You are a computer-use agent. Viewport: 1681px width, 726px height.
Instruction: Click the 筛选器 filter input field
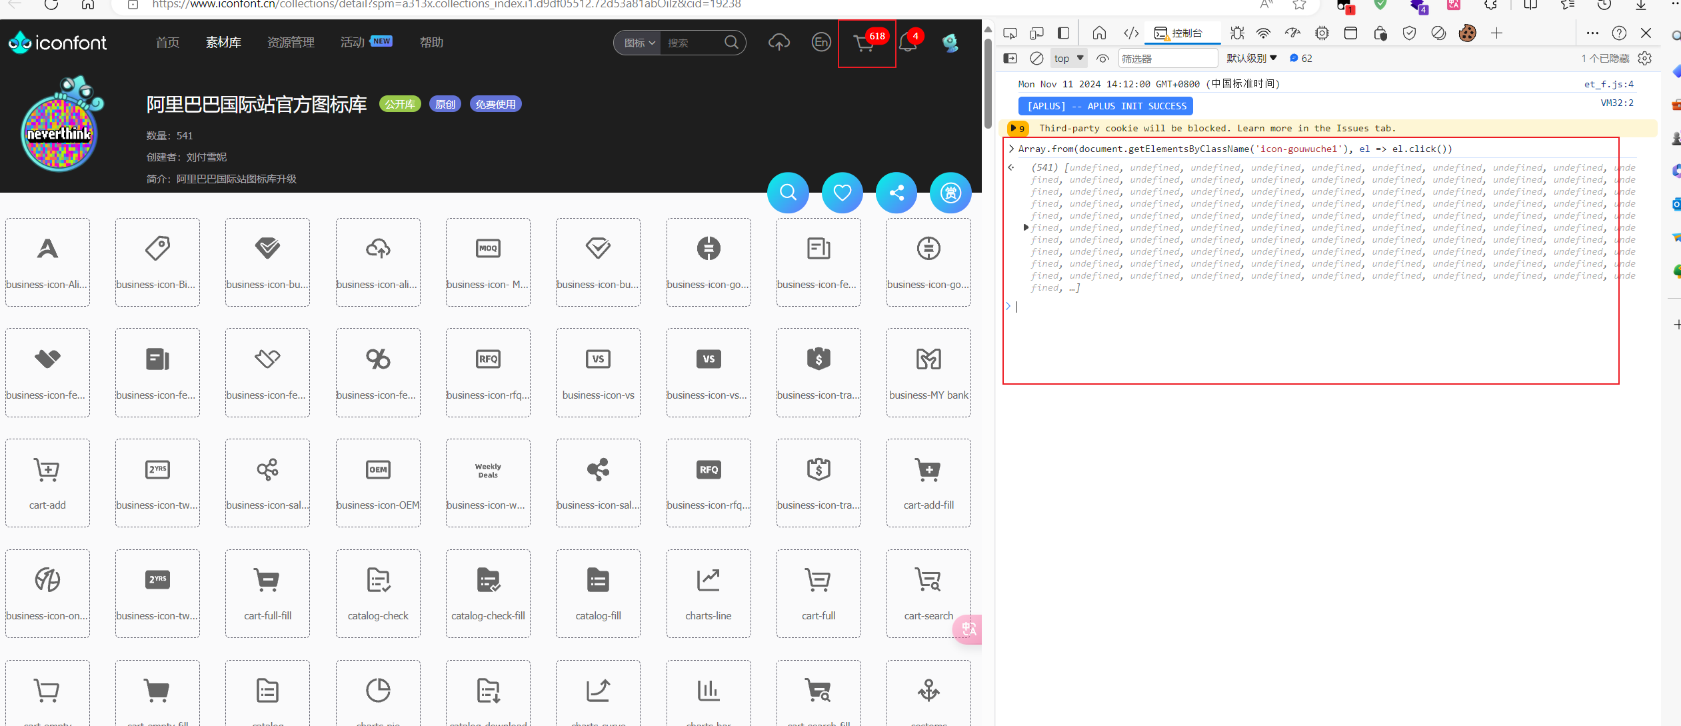click(x=1167, y=59)
